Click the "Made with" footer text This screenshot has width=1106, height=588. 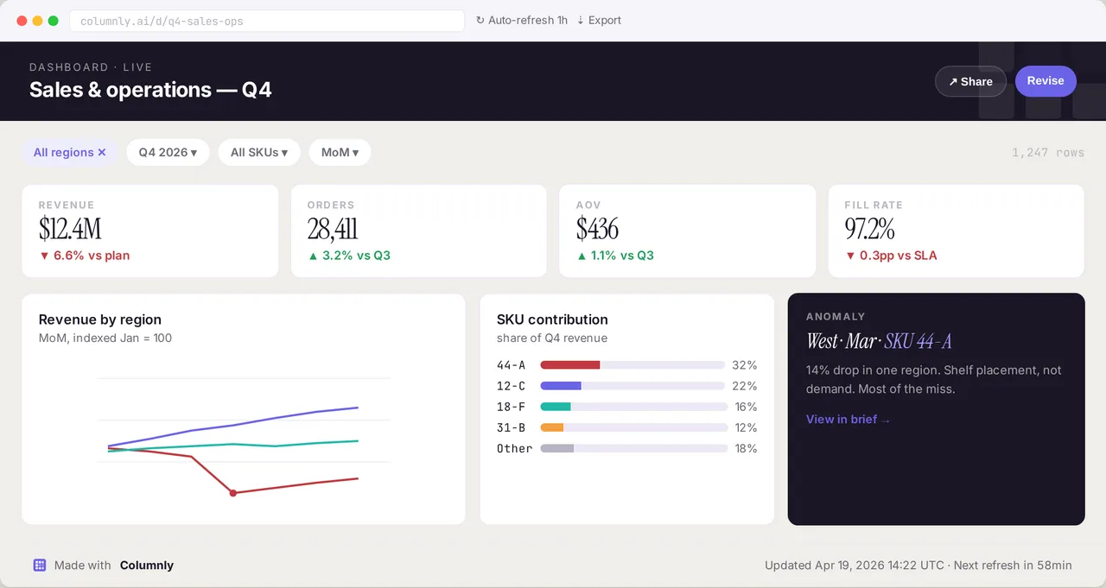[83, 565]
